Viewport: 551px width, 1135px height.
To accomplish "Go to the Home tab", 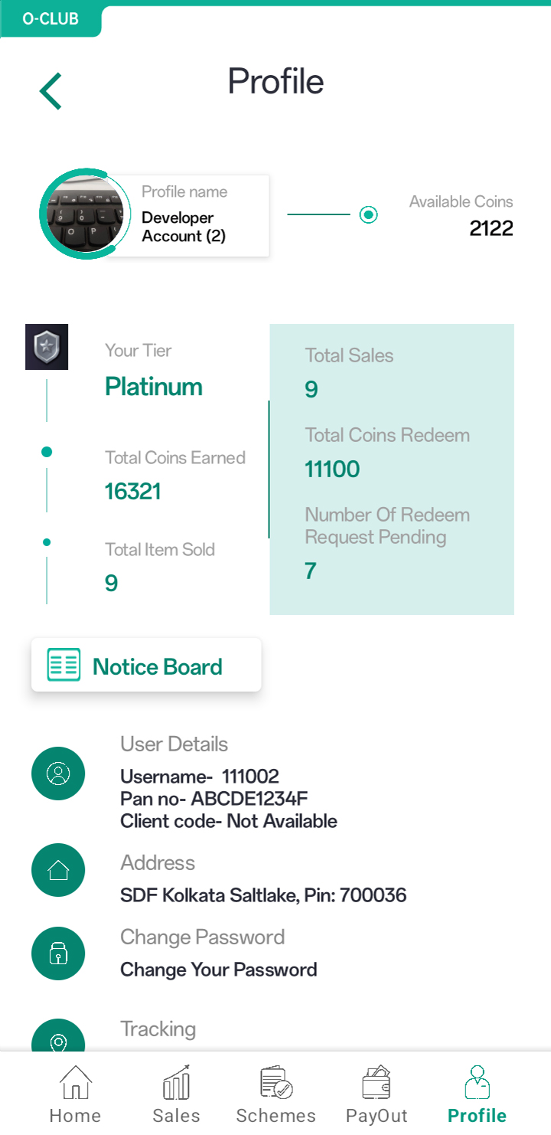I will [x=75, y=1094].
